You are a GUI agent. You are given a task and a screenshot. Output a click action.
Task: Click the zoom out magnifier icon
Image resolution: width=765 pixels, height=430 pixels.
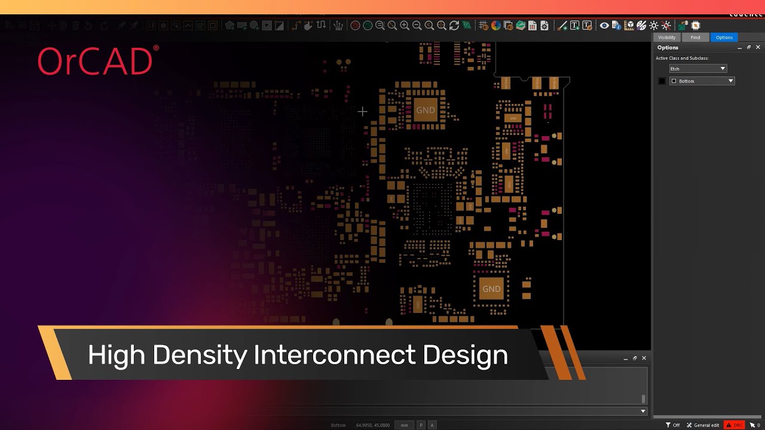[417, 26]
